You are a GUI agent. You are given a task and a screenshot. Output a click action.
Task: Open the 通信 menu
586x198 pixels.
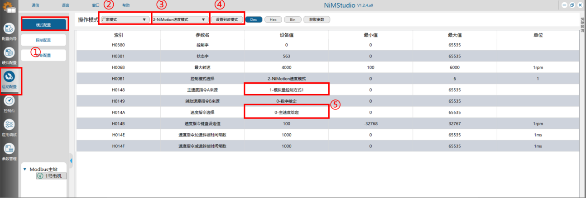tap(36, 5)
